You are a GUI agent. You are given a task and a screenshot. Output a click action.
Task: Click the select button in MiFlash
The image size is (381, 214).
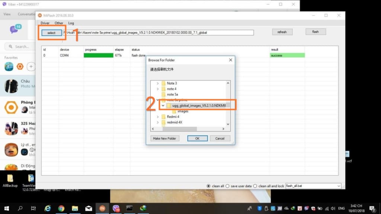tap(51, 33)
